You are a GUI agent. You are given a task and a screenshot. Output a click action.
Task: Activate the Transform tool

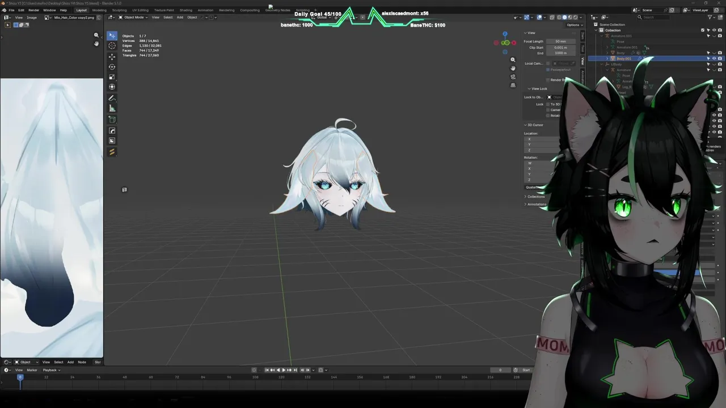112,87
